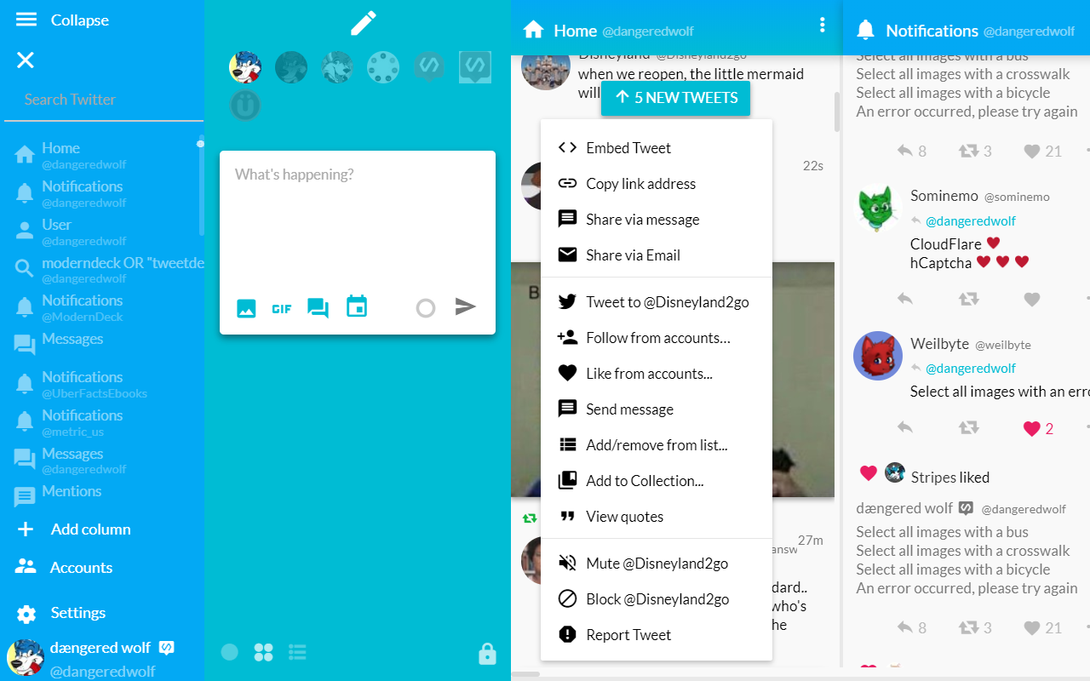Click the Home column vertical scrollbar
The width and height of the screenshot is (1090, 681).
(837, 111)
